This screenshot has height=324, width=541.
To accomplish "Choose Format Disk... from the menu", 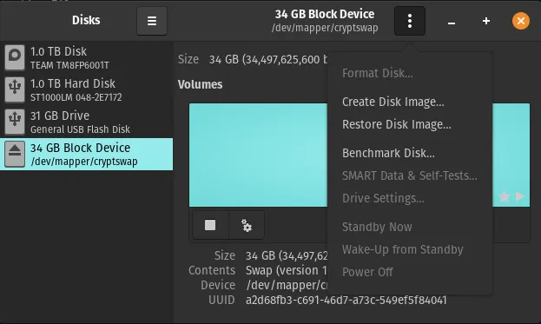I will [378, 73].
